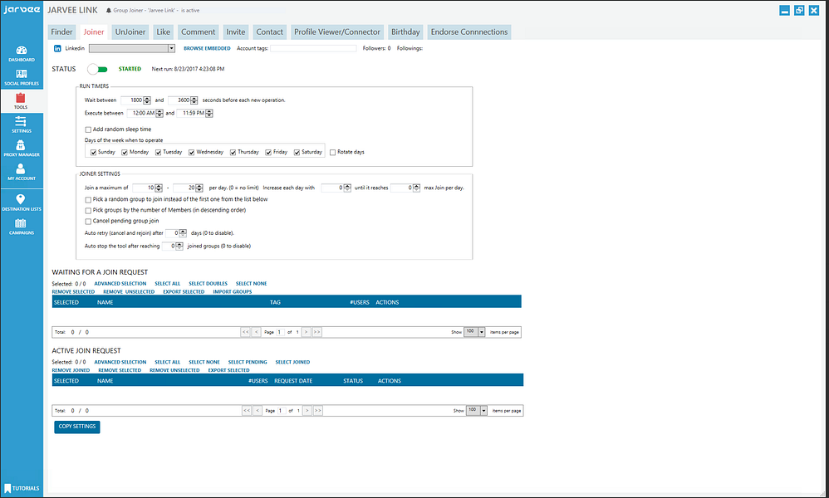Adjust the join maximum 10 stepper

159,188
